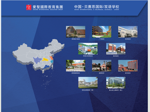Screen dimensions: 150x112
Task: Open the 杭州校区 campus photo
Action: pyautogui.click(x=128, y=32)
